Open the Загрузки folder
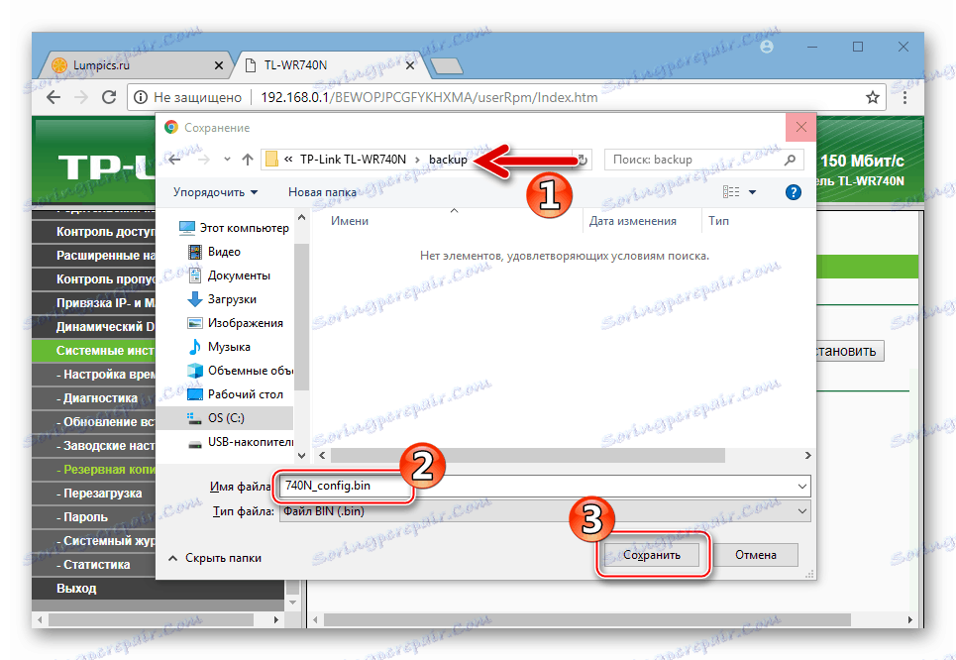This screenshot has height=660, width=956. point(222,299)
